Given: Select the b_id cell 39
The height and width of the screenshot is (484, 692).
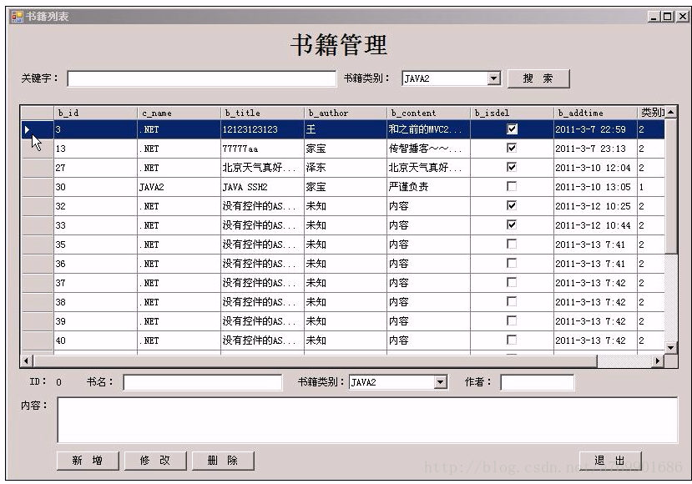Looking at the screenshot, I should pyautogui.click(x=95, y=321).
